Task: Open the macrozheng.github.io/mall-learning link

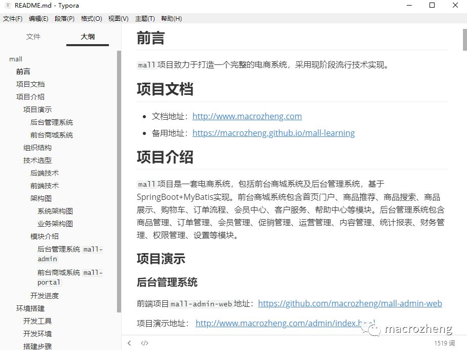Action: pos(274,133)
